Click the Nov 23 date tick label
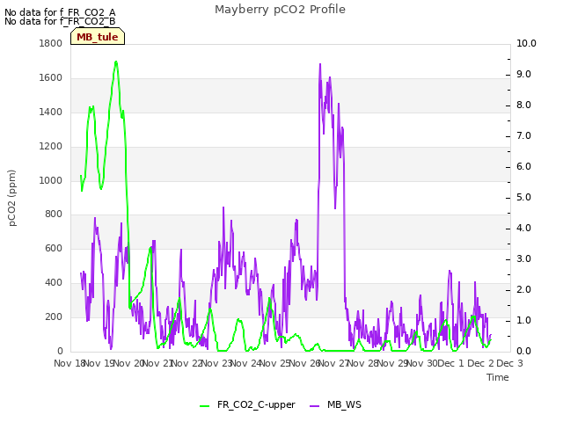 216,363
